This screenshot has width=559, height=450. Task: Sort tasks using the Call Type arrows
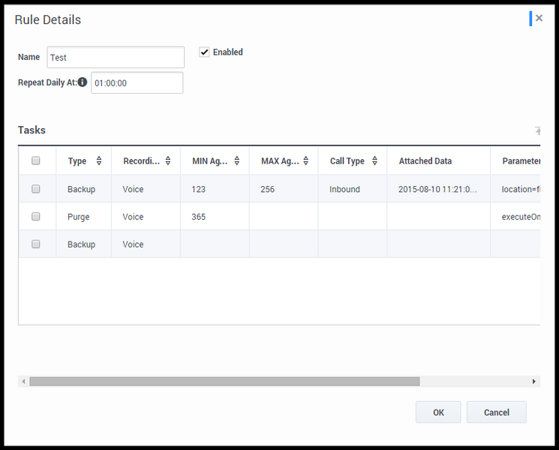(374, 160)
